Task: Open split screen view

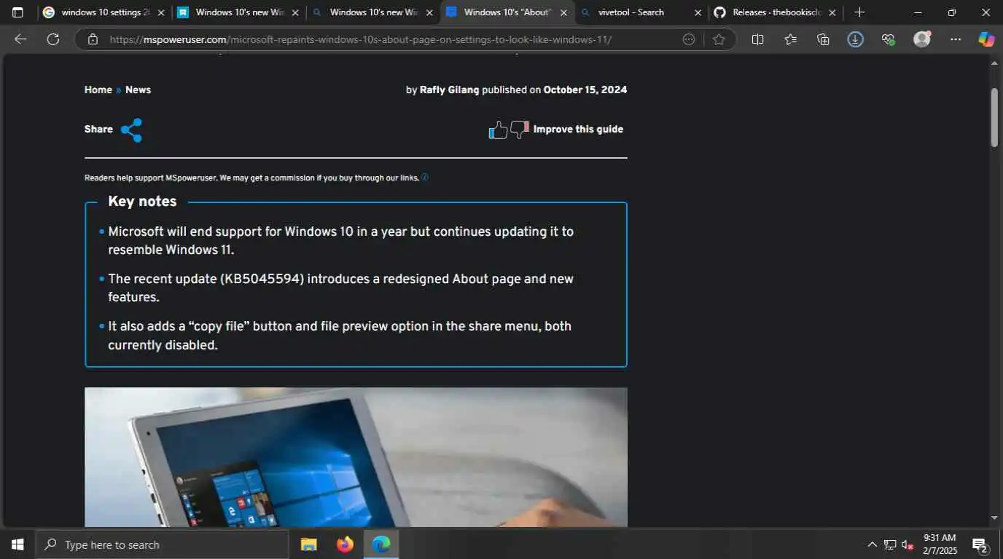Action: [758, 39]
